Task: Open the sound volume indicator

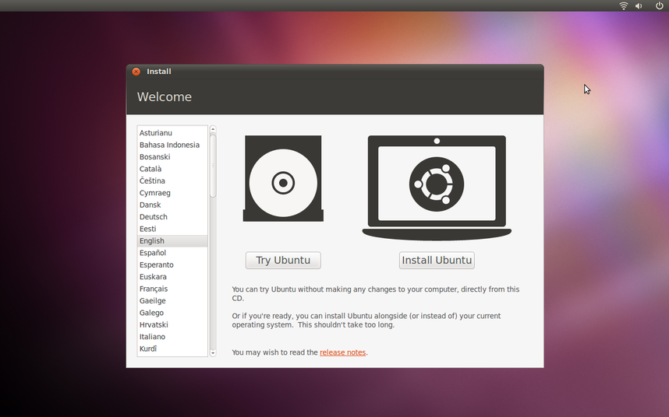Action: tap(639, 6)
